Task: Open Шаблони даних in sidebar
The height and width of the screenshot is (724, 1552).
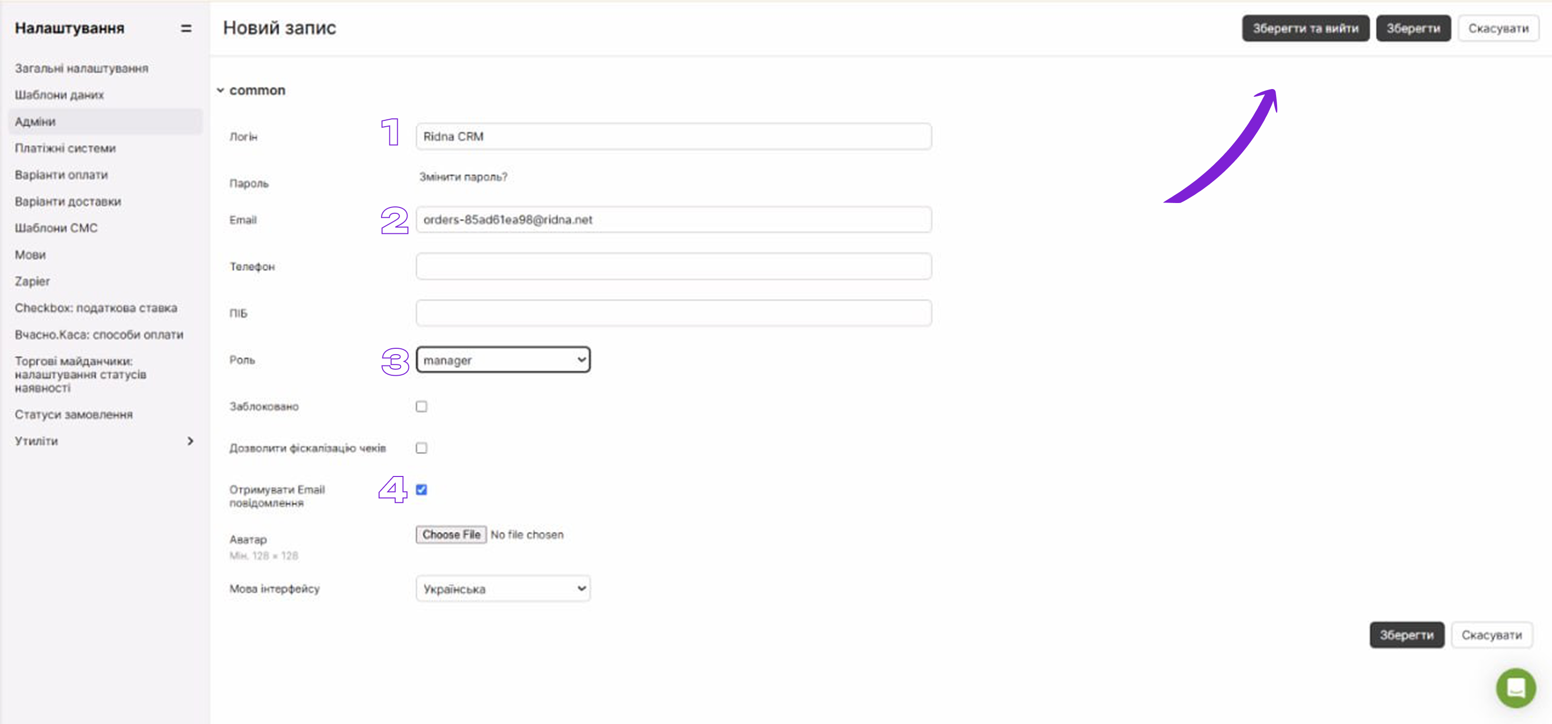Action: click(59, 94)
